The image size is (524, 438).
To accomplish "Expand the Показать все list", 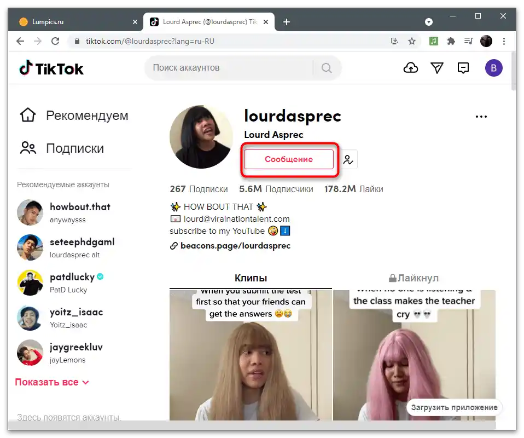I will (52, 382).
